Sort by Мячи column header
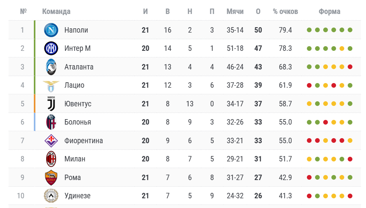The height and width of the screenshot is (208, 366). coord(235,11)
